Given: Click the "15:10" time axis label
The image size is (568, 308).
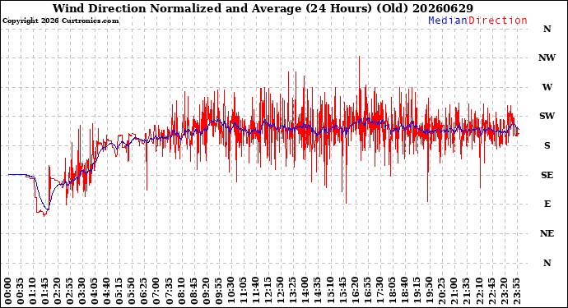Looking at the screenshot, I should tap(329, 291).
